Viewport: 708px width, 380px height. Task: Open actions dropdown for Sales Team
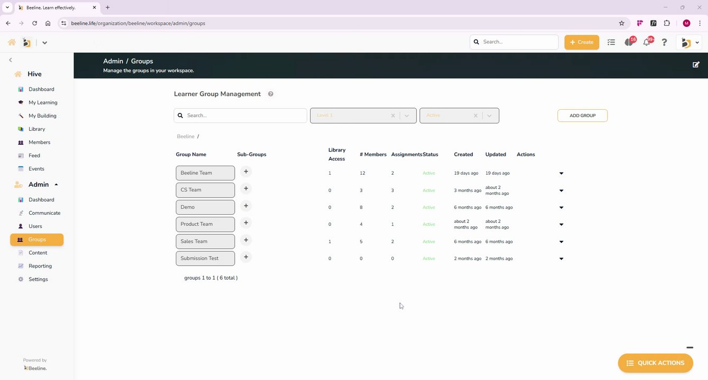pyautogui.click(x=561, y=242)
